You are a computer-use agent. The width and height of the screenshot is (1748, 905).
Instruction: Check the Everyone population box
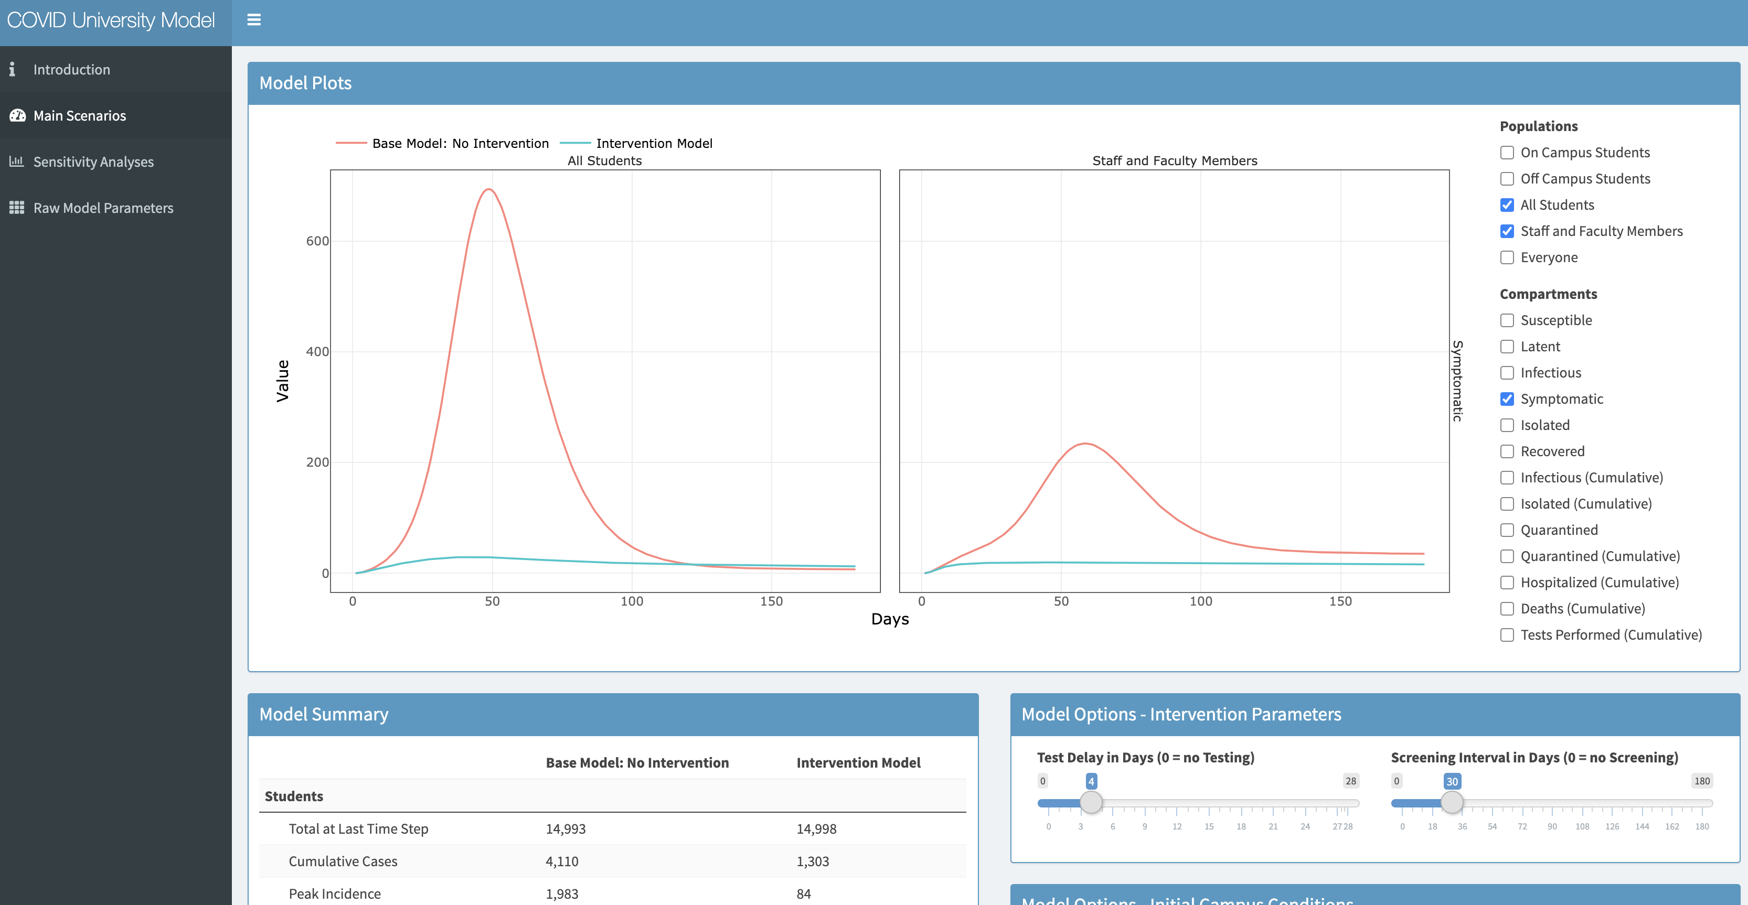click(x=1507, y=258)
